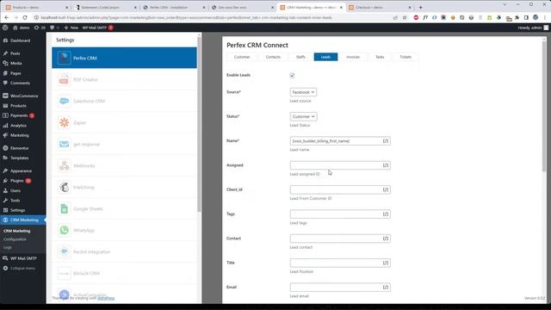Screen dimensions: 551x310
Task: Open WP Mail SMTP in the admin bar
Action: point(97,28)
